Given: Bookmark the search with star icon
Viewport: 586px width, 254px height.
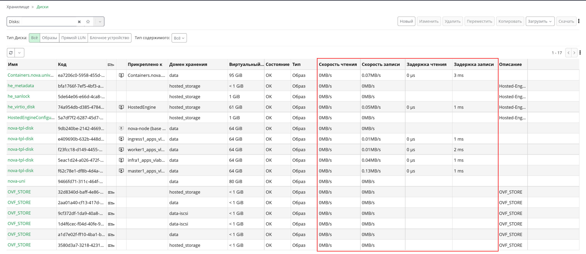Looking at the screenshot, I should click(88, 22).
